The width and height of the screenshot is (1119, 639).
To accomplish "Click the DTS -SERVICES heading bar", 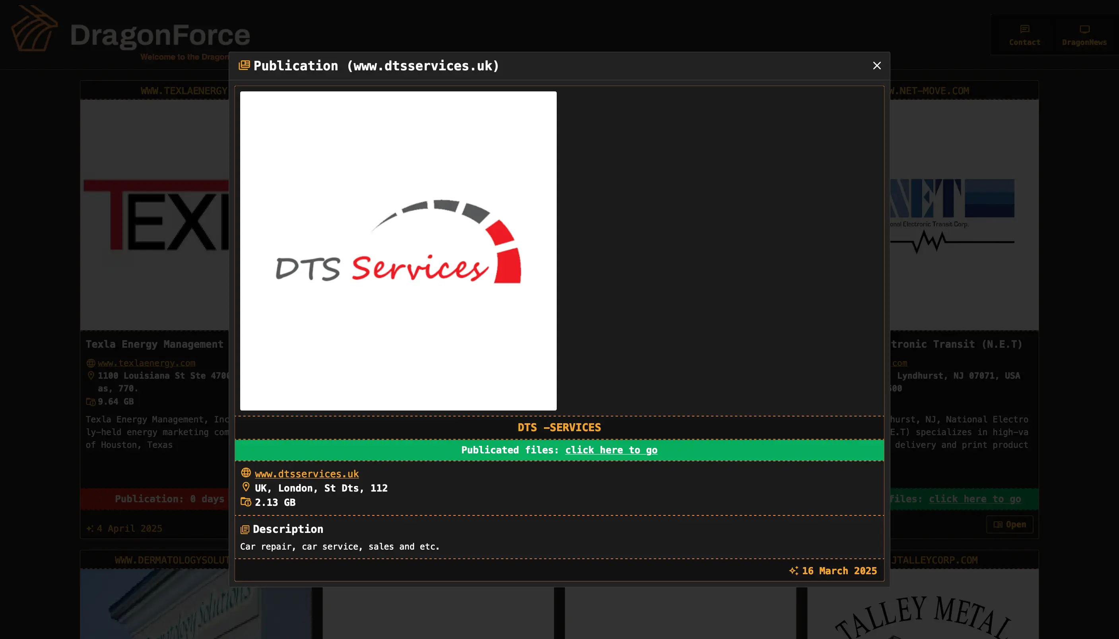I will 559,428.
